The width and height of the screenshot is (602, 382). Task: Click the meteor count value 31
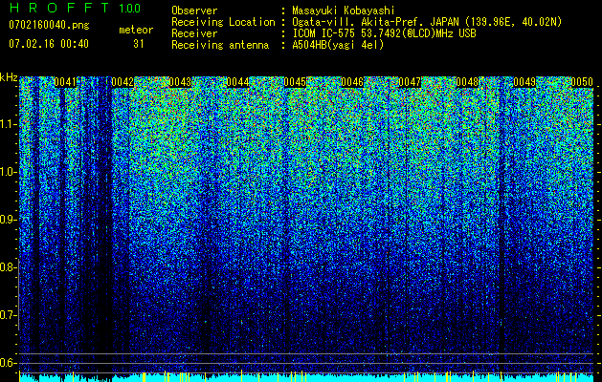pos(138,44)
